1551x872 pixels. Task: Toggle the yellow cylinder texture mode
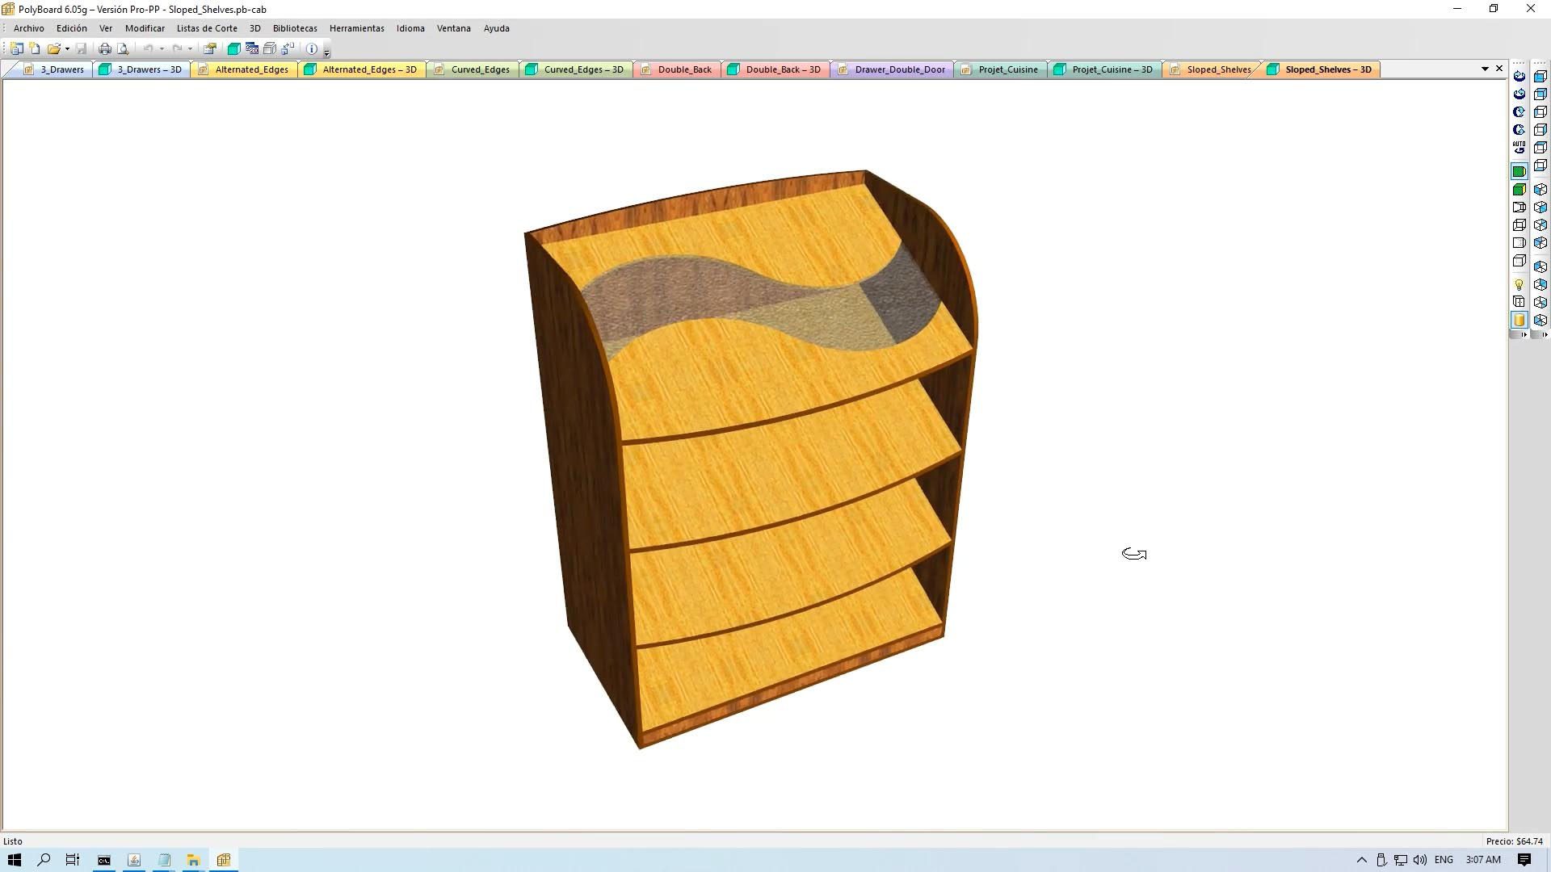tap(1519, 321)
